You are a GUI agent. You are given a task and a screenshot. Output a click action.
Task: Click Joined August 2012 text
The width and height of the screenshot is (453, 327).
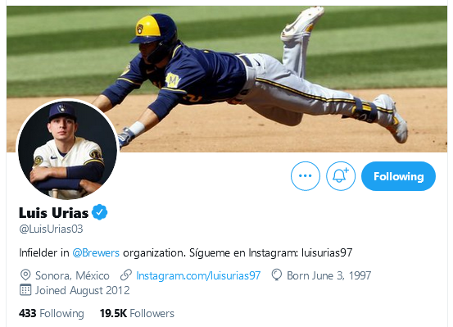click(83, 290)
